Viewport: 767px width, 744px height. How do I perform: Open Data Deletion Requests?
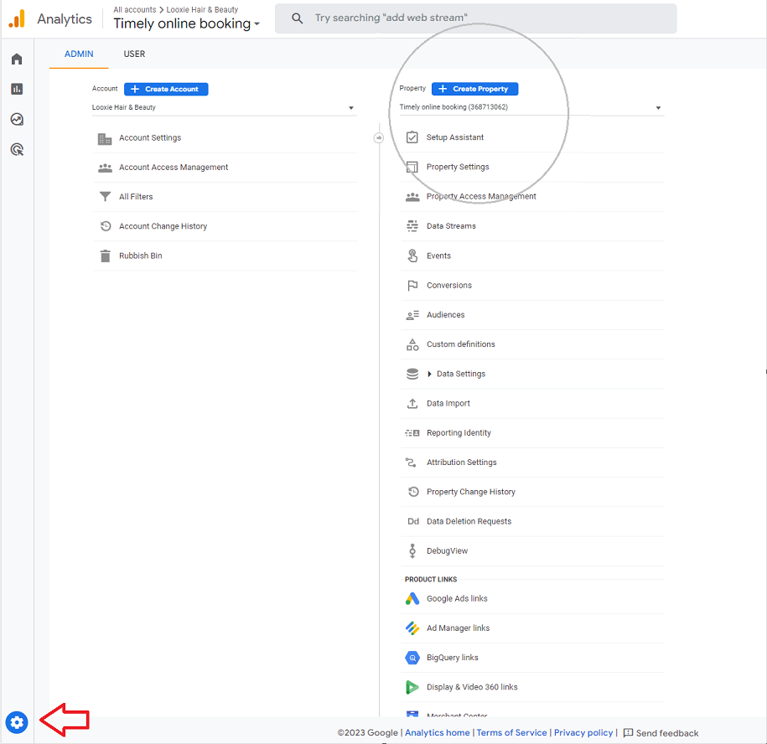click(469, 521)
